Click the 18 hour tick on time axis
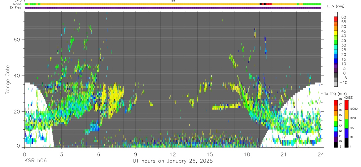 tap(247, 154)
